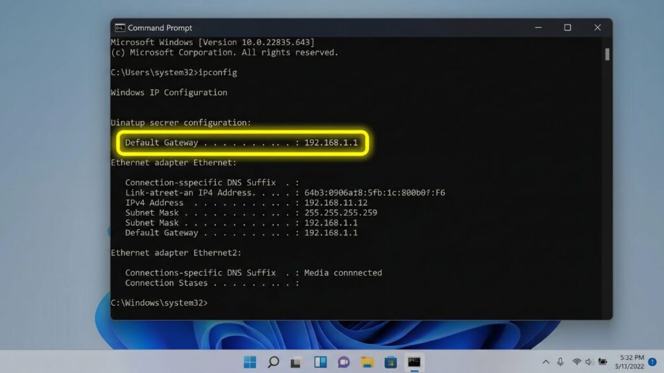Launch Chat app from taskbar
This screenshot has height=373, width=664.
(344, 362)
